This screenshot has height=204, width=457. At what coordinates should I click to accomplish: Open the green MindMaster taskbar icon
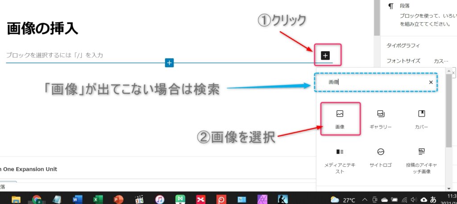tap(180, 200)
